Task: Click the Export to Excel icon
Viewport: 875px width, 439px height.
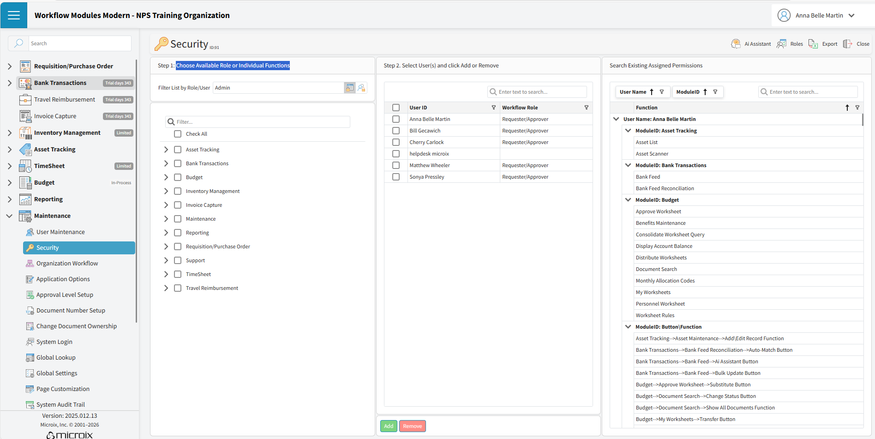Action: [x=813, y=44]
